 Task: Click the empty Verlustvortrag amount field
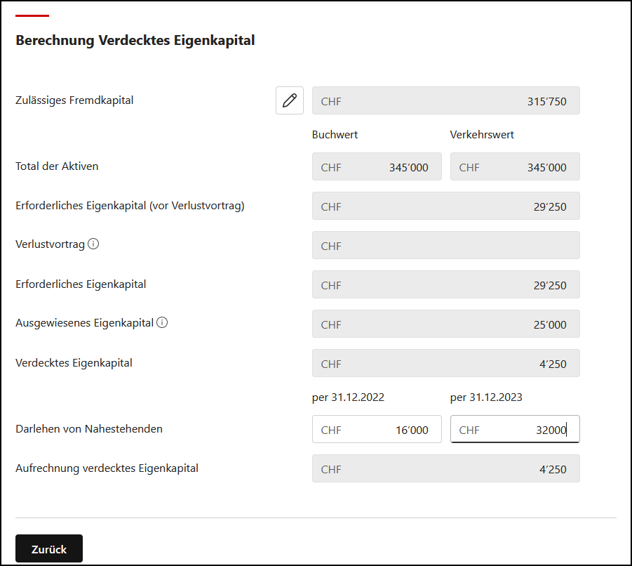[x=446, y=245]
